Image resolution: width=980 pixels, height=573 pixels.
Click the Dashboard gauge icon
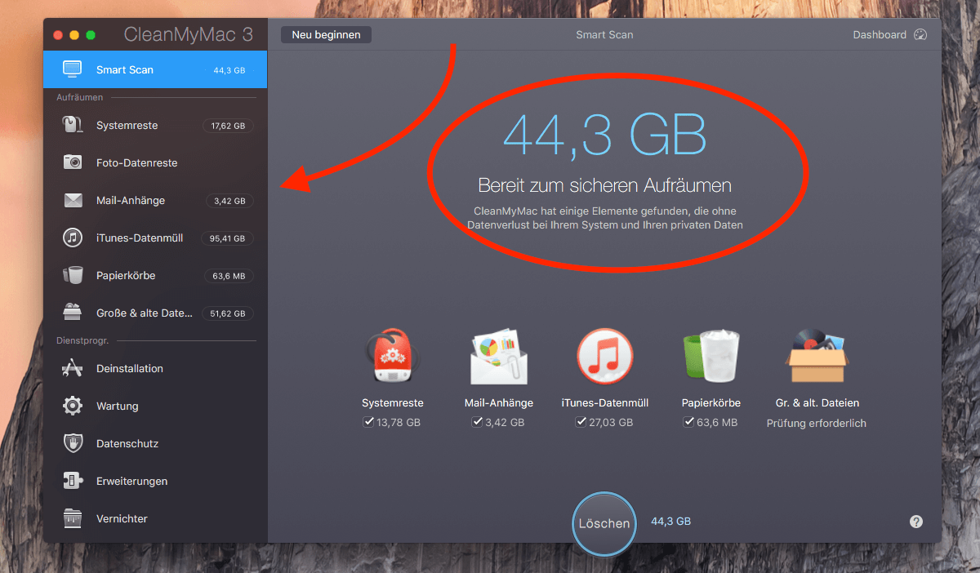coord(921,35)
